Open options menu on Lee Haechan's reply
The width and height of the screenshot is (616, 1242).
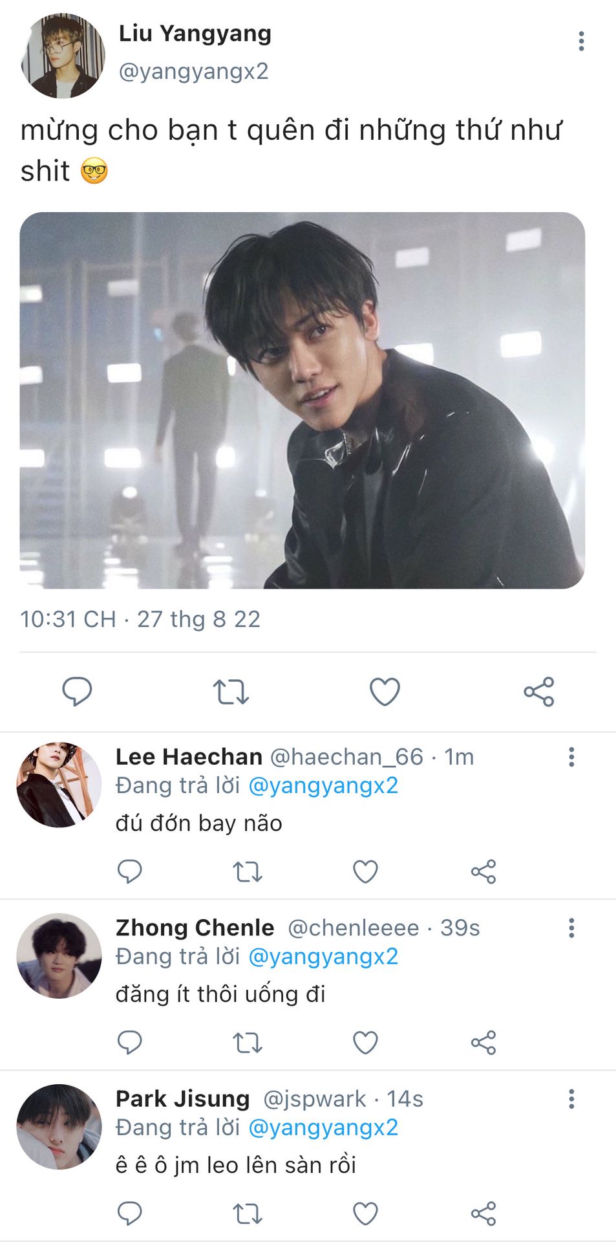(571, 757)
